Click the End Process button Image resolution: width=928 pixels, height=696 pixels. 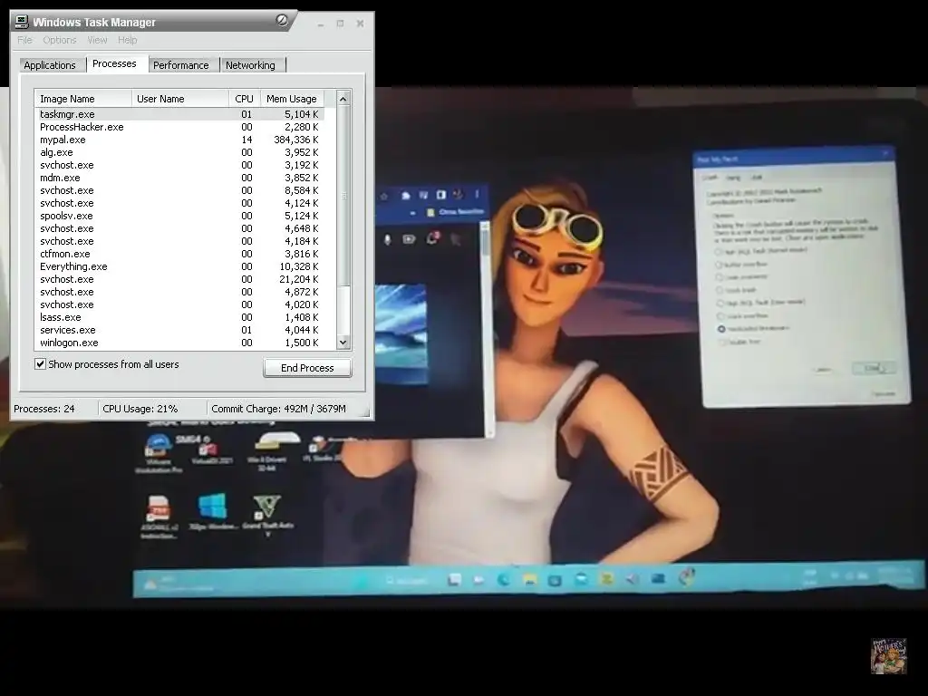[307, 368]
